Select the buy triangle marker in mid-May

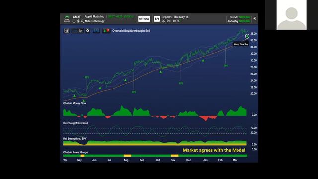pos(84,101)
